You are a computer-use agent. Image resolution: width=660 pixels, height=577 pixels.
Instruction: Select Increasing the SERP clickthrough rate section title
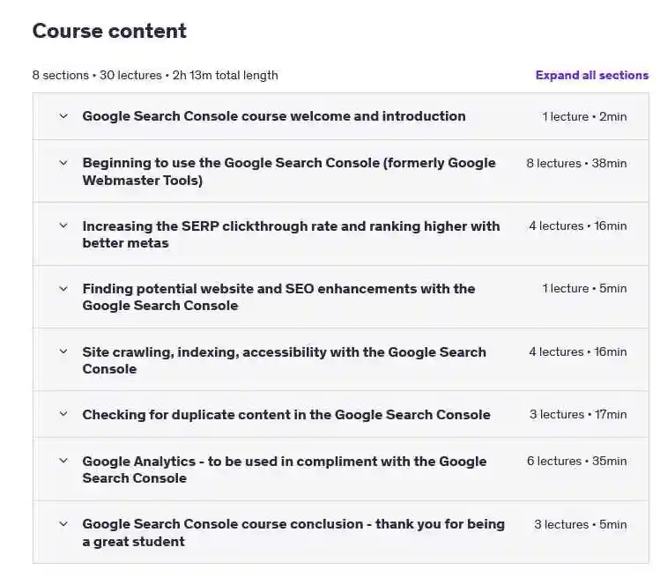(292, 234)
